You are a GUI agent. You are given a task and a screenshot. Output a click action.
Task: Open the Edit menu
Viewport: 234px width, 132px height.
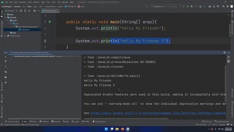tap(11, 2)
